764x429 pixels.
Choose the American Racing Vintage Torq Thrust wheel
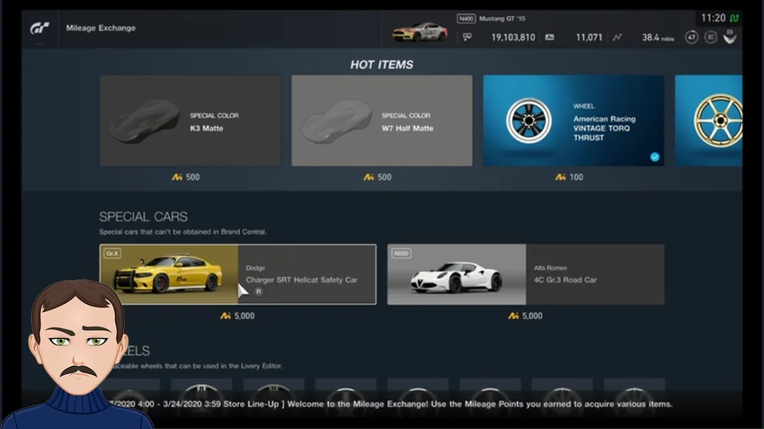pos(574,120)
